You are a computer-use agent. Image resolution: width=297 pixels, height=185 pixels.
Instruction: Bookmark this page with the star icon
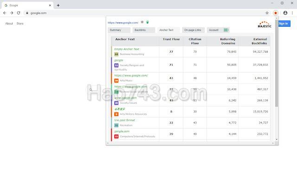click(x=267, y=13)
